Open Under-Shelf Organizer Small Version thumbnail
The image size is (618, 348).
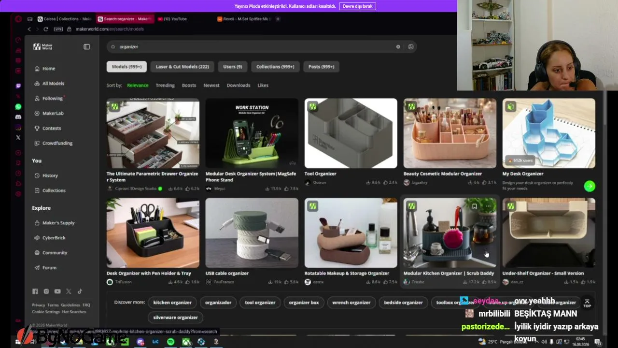tap(549, 233)
